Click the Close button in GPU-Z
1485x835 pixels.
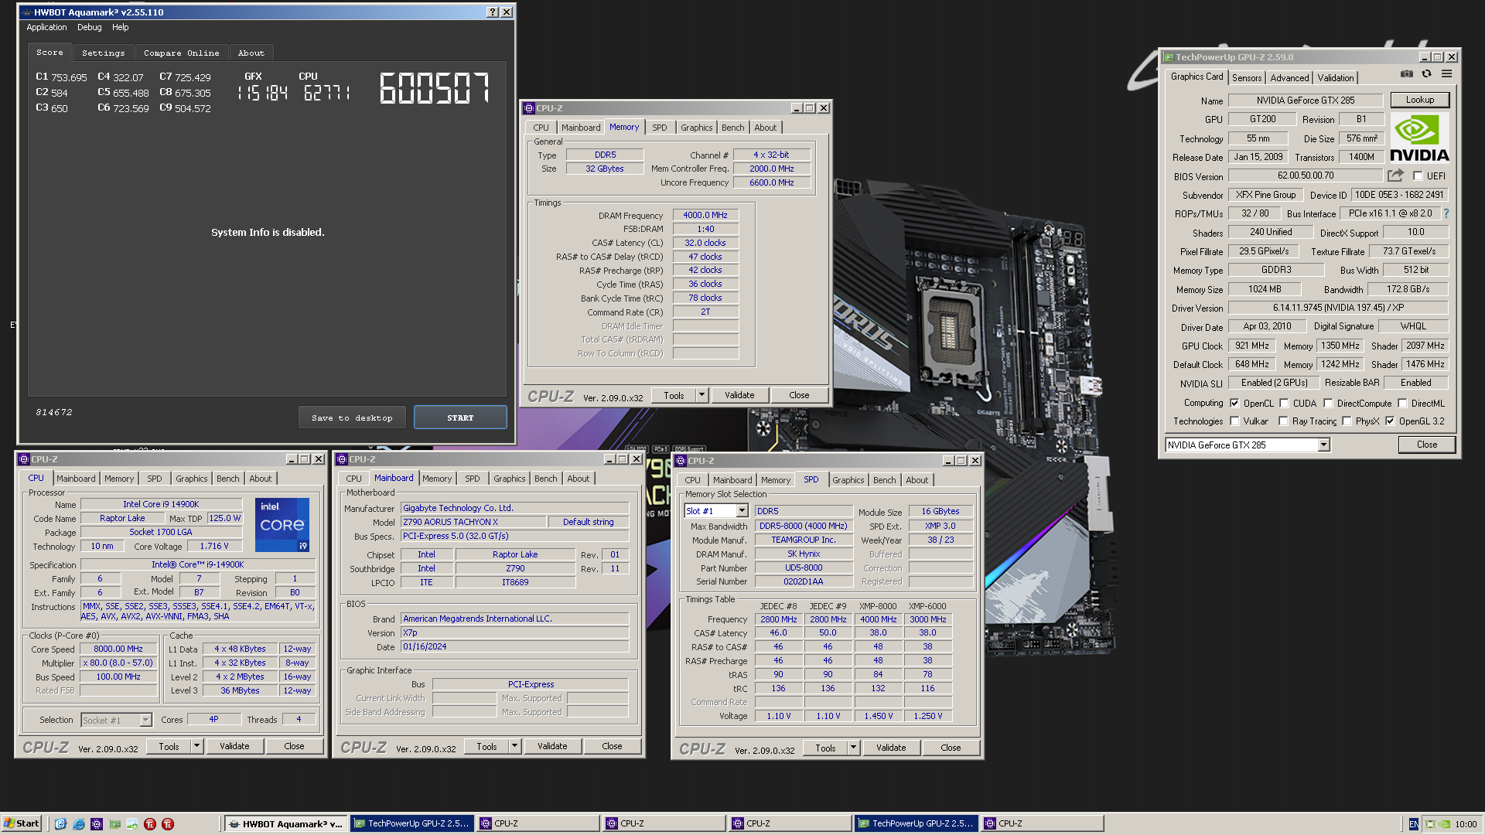click(1426, 445)
